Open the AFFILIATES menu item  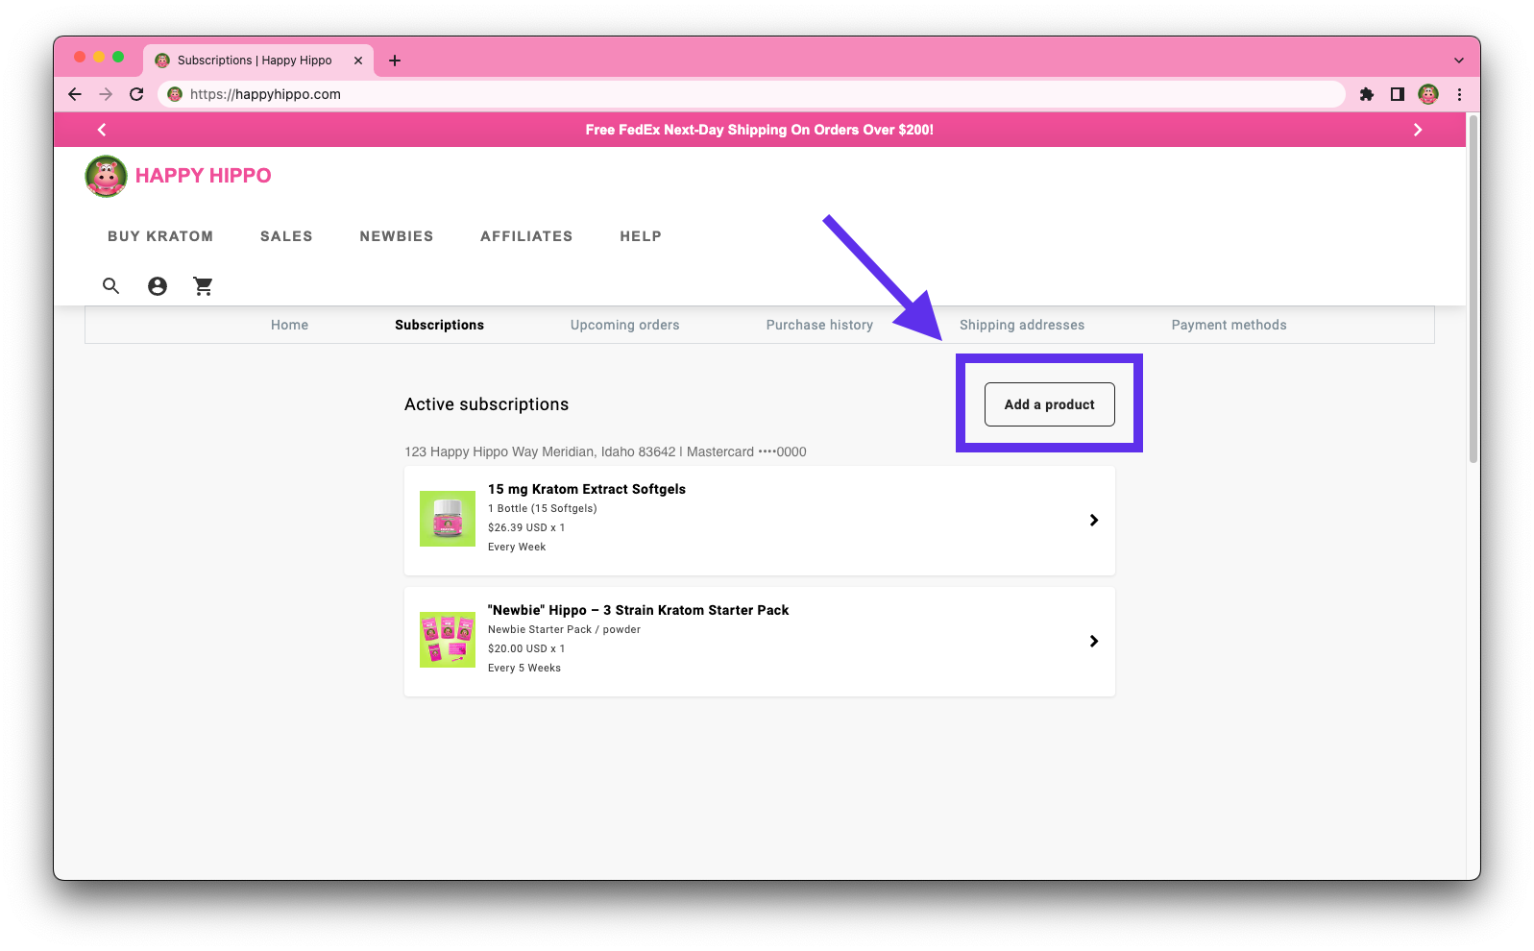[526, 236]
